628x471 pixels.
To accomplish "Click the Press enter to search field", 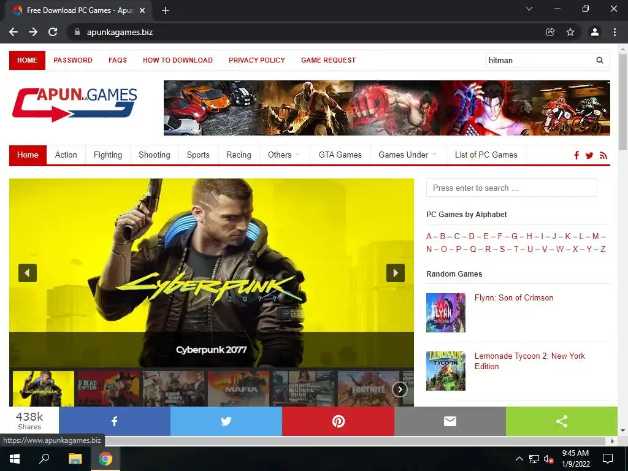I will pyautogui.click(x=511, y=188).
